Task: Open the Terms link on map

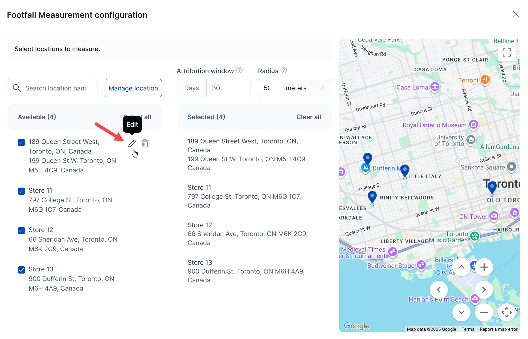Action: 468,329
